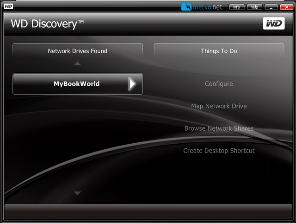Click the small WD title bar icon
This screenshot has height=223, width=296.
pos(8,6)
